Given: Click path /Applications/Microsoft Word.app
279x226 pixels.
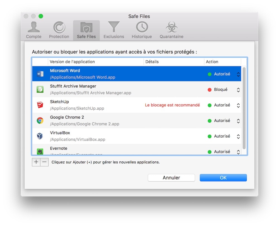Looking at the screenshot, I should click(83, 77).
